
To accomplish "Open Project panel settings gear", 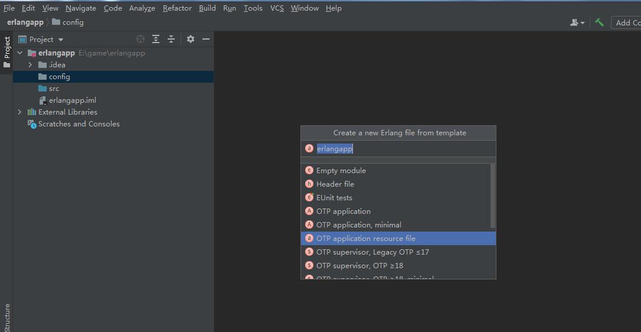I will tap(190, 39).
